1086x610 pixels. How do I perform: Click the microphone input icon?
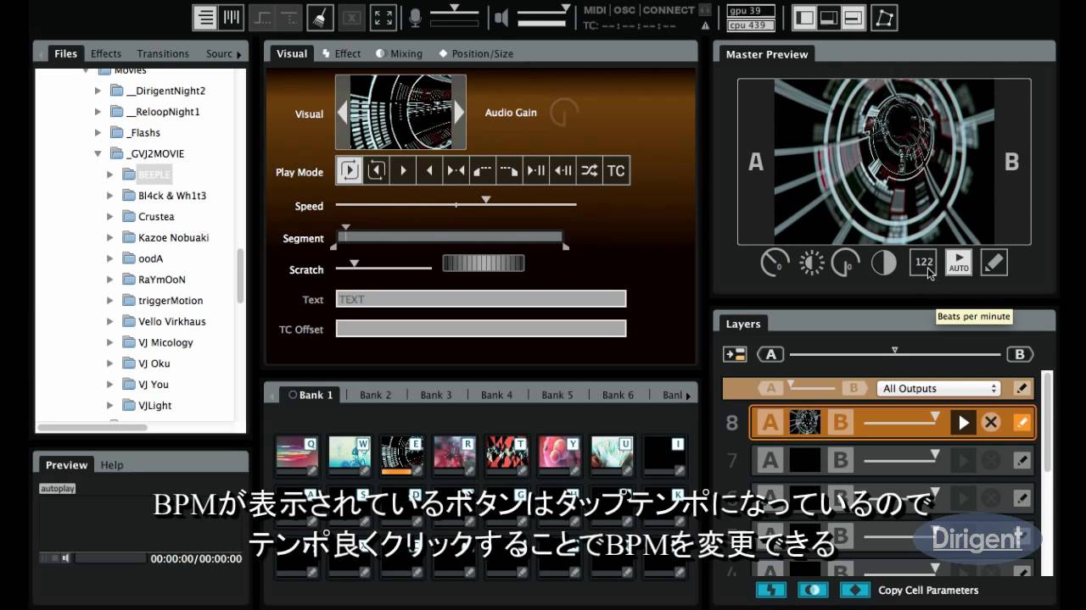[x=415, y=18]
